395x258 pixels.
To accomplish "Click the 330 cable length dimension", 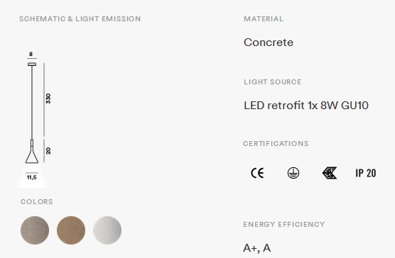I will point(48,99).
